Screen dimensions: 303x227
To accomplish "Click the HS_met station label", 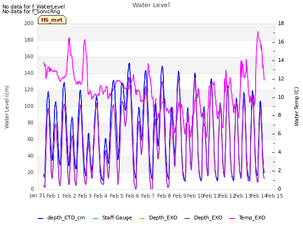I will point(52,20).
